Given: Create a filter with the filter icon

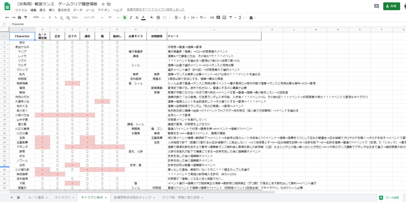Looking at the screenshot, I should point(230,18).
